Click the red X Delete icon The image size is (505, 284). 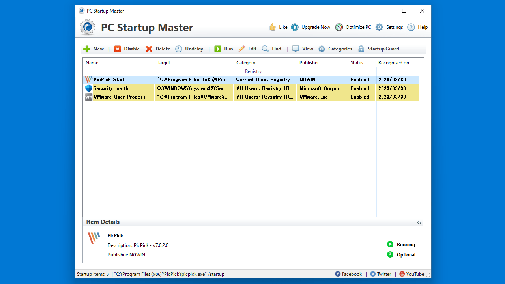point(149,49)
